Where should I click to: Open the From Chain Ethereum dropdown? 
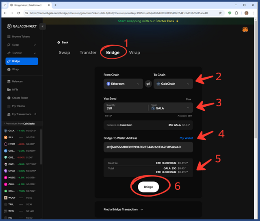(x=123, y=84)
